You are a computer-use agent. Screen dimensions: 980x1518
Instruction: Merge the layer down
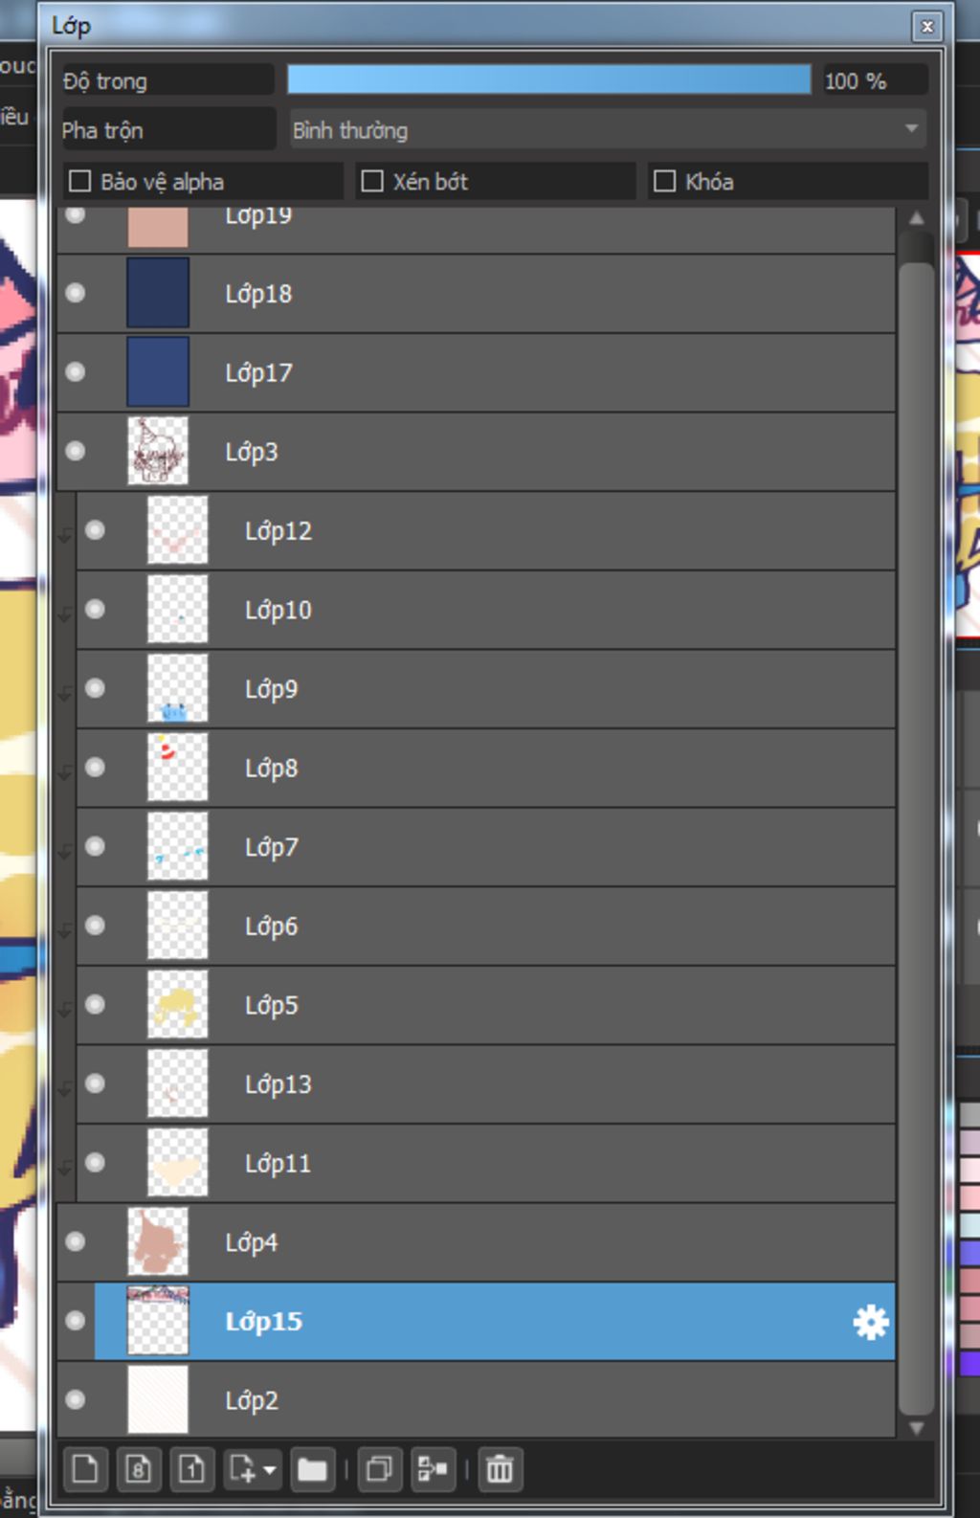click(433, 1468)
